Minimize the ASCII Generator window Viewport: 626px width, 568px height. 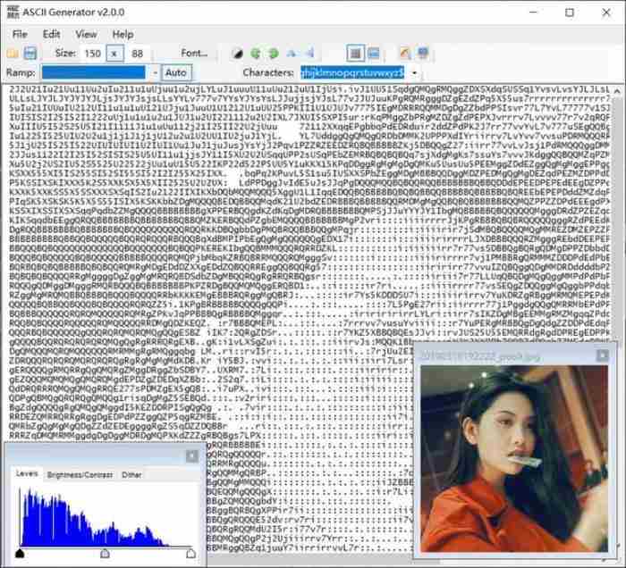(533, 13)
